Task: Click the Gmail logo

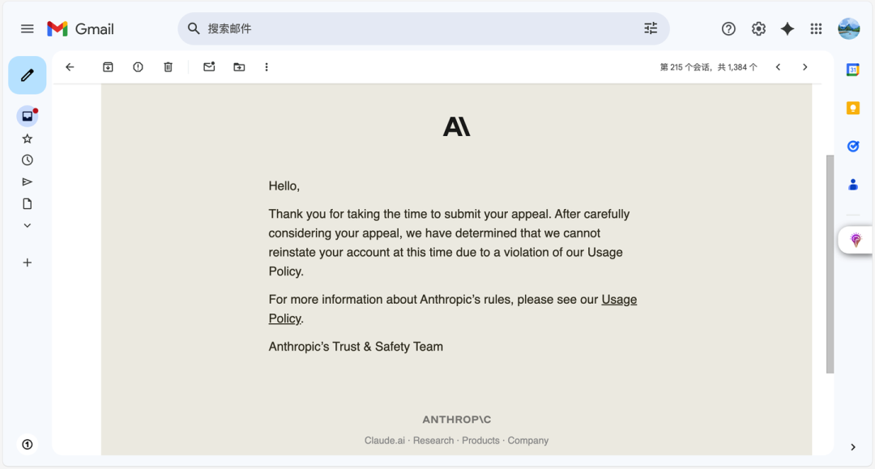Action: 80,29
